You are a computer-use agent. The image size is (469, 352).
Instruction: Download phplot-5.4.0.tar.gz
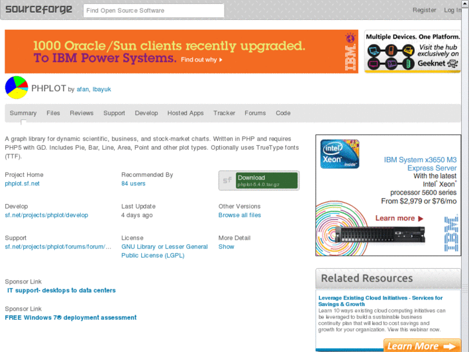267,180
